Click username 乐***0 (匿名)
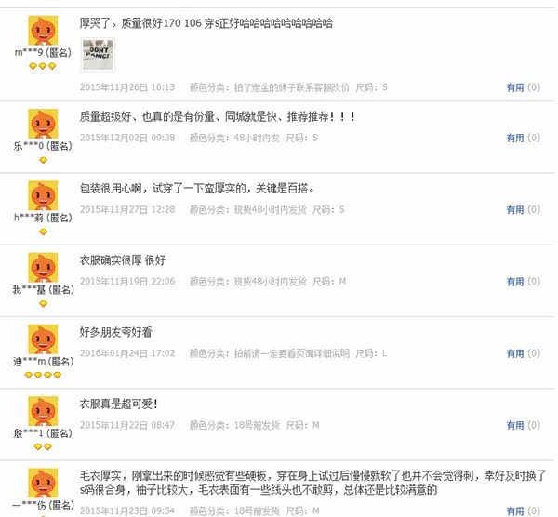This screenshot has height=517, width=558. pos(43,146)
